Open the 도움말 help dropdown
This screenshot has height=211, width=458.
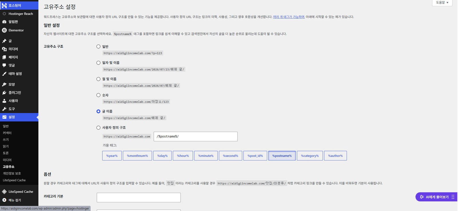click(x=442, y=3)
